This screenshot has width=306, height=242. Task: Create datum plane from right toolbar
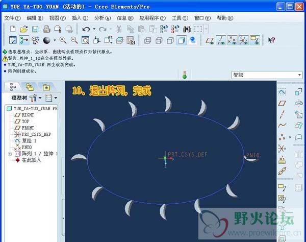(282, 103)
